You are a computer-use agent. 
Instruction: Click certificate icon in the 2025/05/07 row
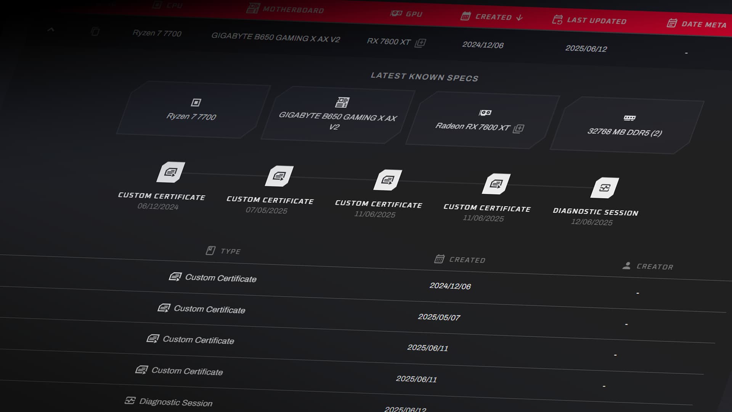tap(164, 307)
